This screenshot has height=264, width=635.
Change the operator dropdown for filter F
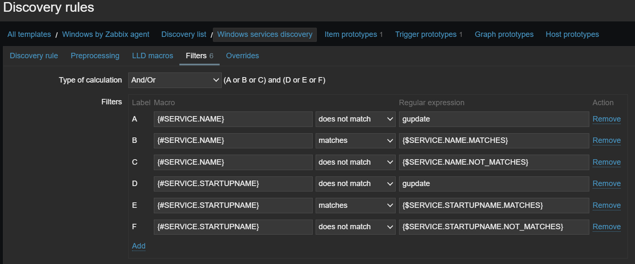355,227
